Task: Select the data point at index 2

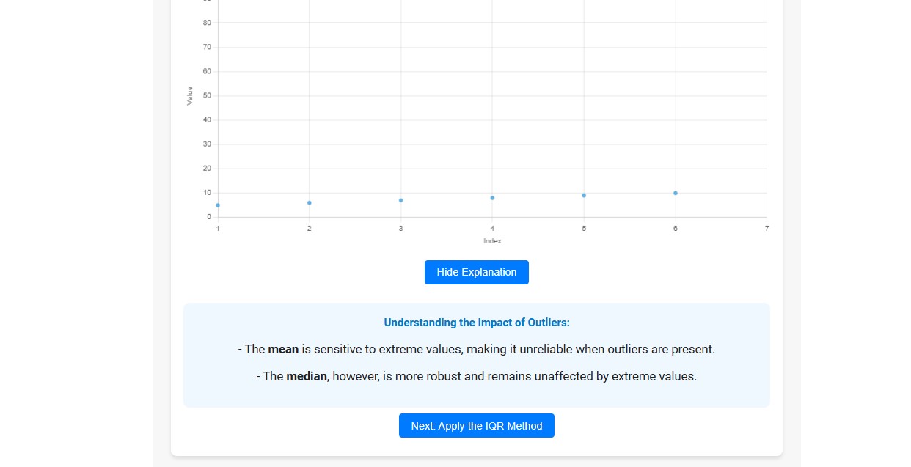Action: point(309,203)
